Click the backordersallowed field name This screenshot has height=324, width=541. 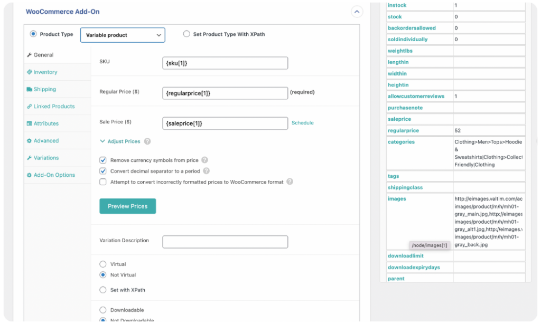tap(412, 28)
